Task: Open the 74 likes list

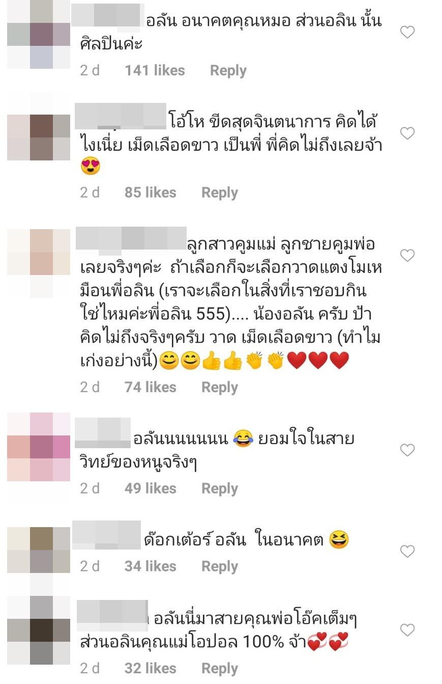Action: [151, 387]
